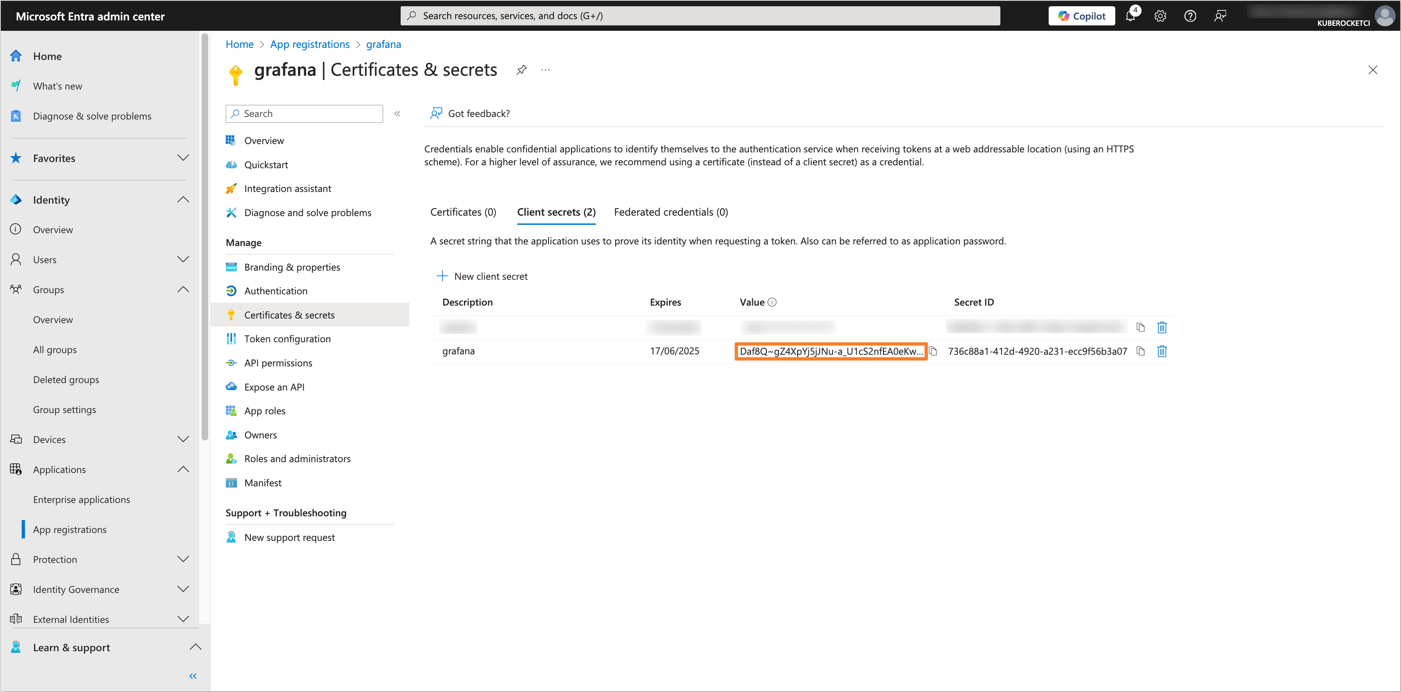Show Value column info tooltip
The height and width of the screenshot is (692, 1401).
click(x=772, y=302)
